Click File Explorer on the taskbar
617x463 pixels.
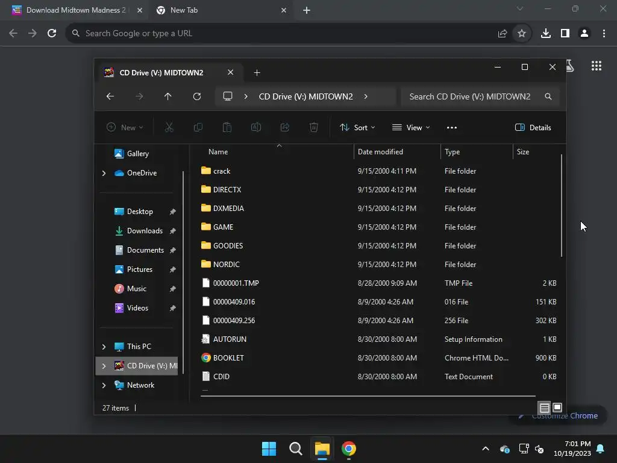(x=322, y=449)
